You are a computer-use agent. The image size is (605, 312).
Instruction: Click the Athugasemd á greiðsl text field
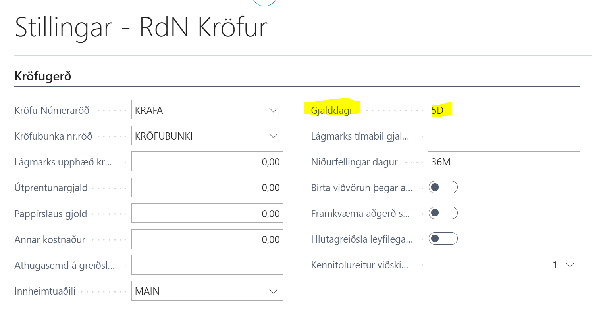(x=207, y=265)
